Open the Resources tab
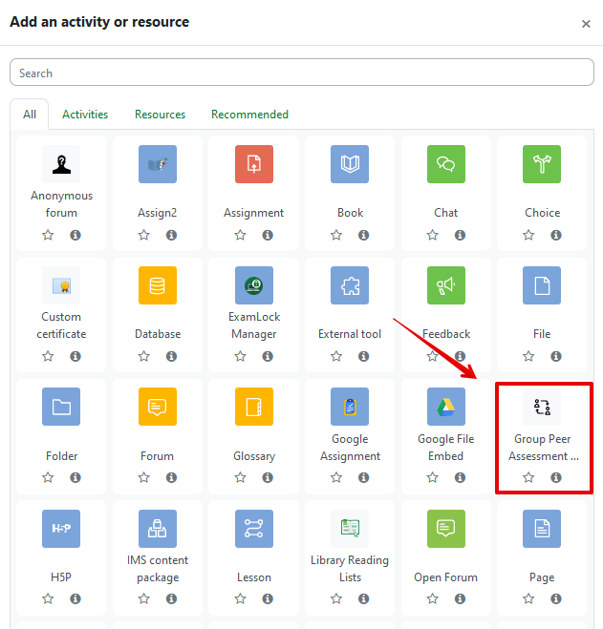 [160, 115]
